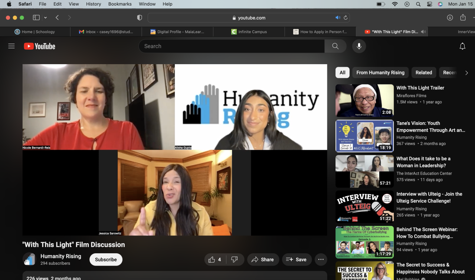Screen dimensions: 475x280
Task: Open the Apple menu
Action: [x=9, y=4]
